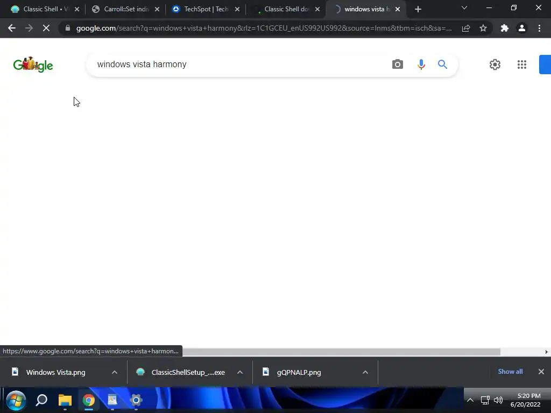
Task: Open taskbar search magnifier
Action: 41,400
